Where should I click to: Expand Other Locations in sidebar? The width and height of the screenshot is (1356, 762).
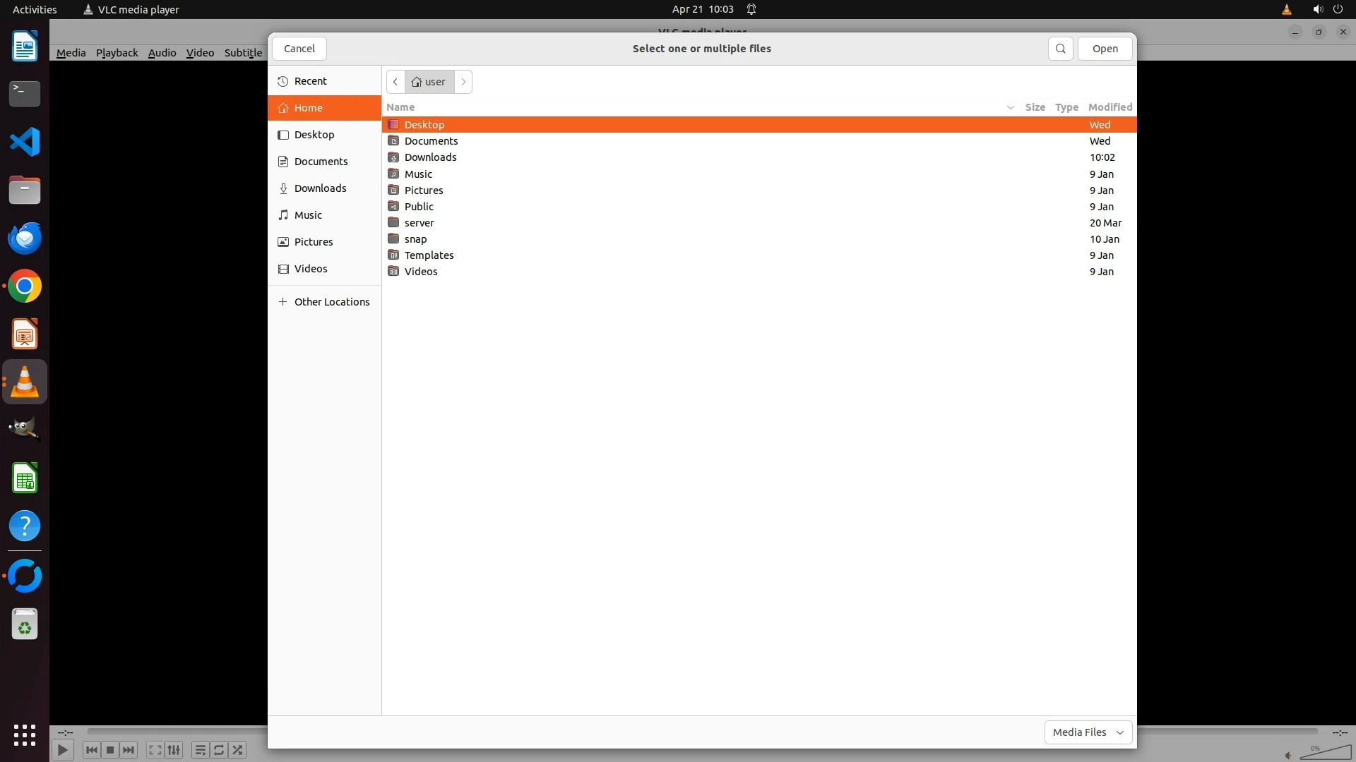click(331, 302)
